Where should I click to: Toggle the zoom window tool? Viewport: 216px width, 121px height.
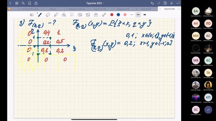[x=32, y=15]
